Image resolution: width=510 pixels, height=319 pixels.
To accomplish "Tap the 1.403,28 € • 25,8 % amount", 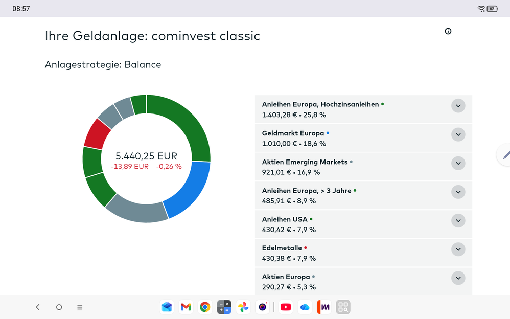I will click(x=294, y=115).
